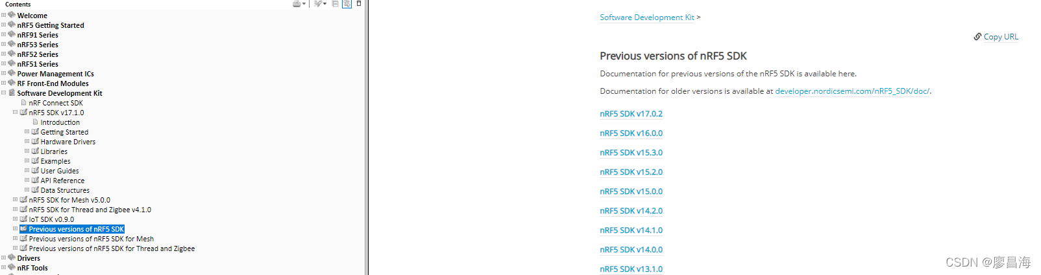Open the IoT SDK v0.9.0 topic
This screenshot has width=1041, height=275.
51,219
